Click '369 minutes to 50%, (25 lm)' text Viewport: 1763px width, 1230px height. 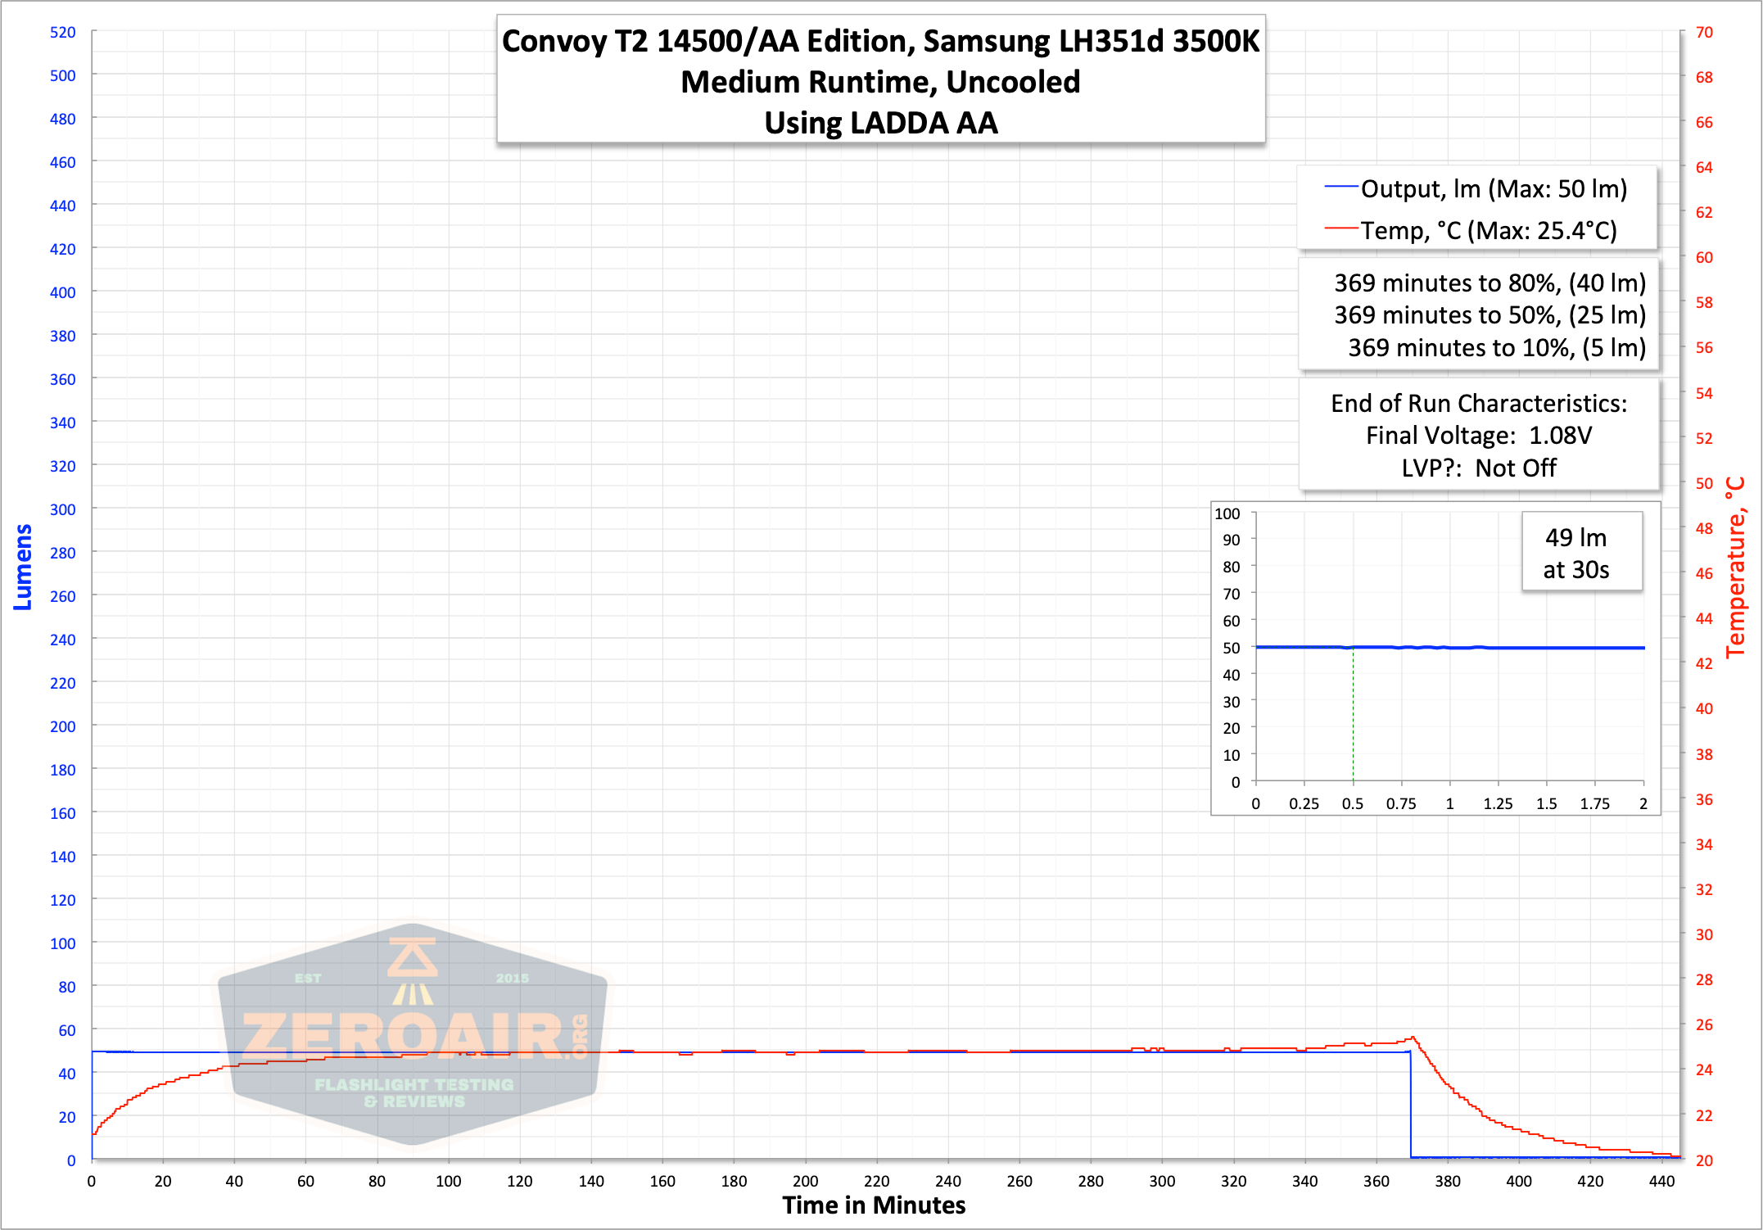click(x=1490, y=314)
